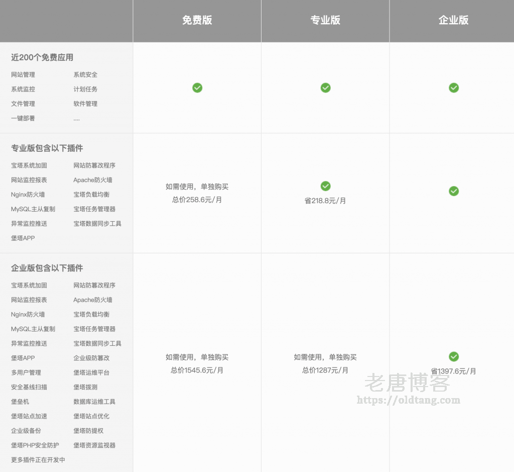Select the 专业版 column header
Viewport: 514px width, 472px height.
click(325, 21)
